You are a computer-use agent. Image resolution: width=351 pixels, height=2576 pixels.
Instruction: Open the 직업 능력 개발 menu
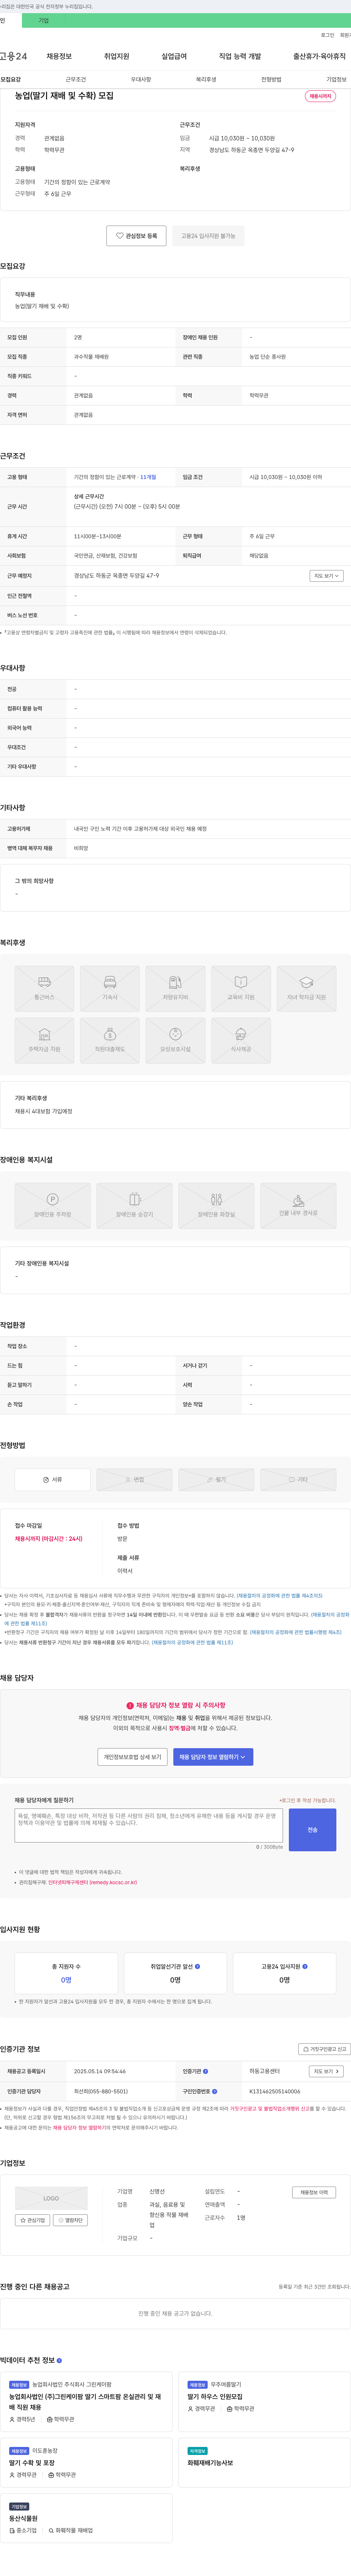click(240, 56)
